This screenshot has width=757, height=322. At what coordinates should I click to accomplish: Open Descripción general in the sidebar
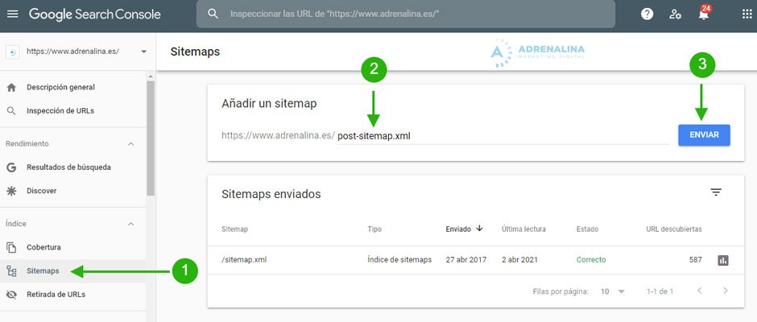61,88
